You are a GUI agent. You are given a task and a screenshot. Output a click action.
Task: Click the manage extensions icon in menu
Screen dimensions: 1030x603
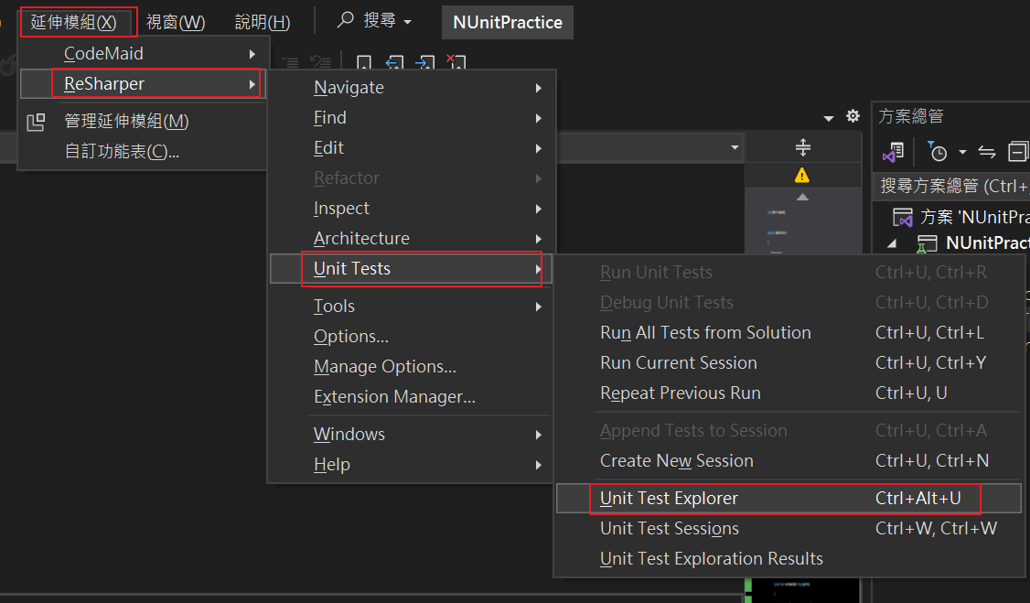(36, 122)
